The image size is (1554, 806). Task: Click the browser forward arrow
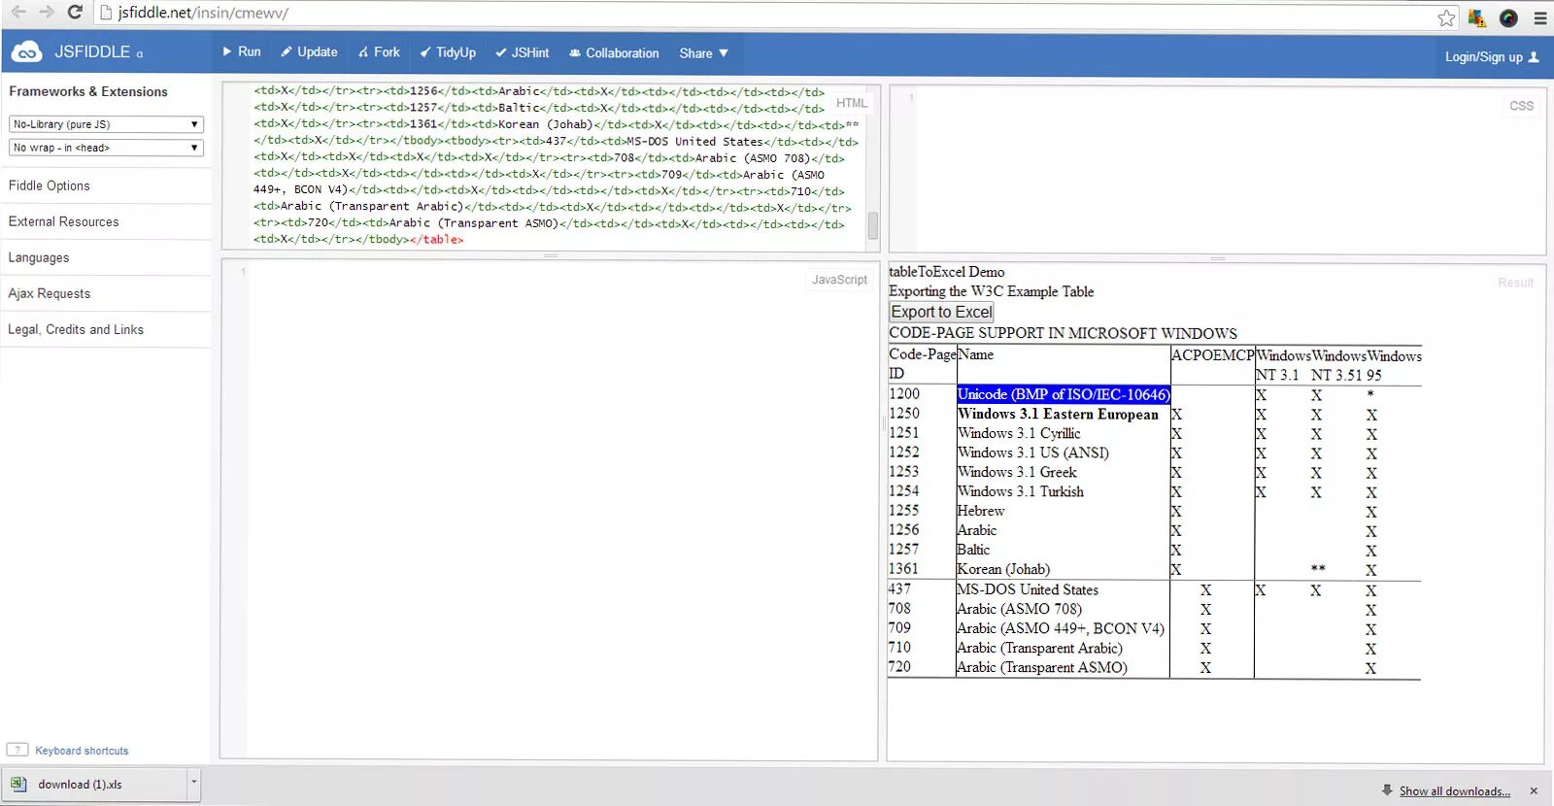(47, 13)
